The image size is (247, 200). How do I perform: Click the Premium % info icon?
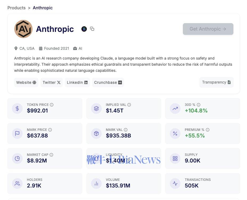208,130
